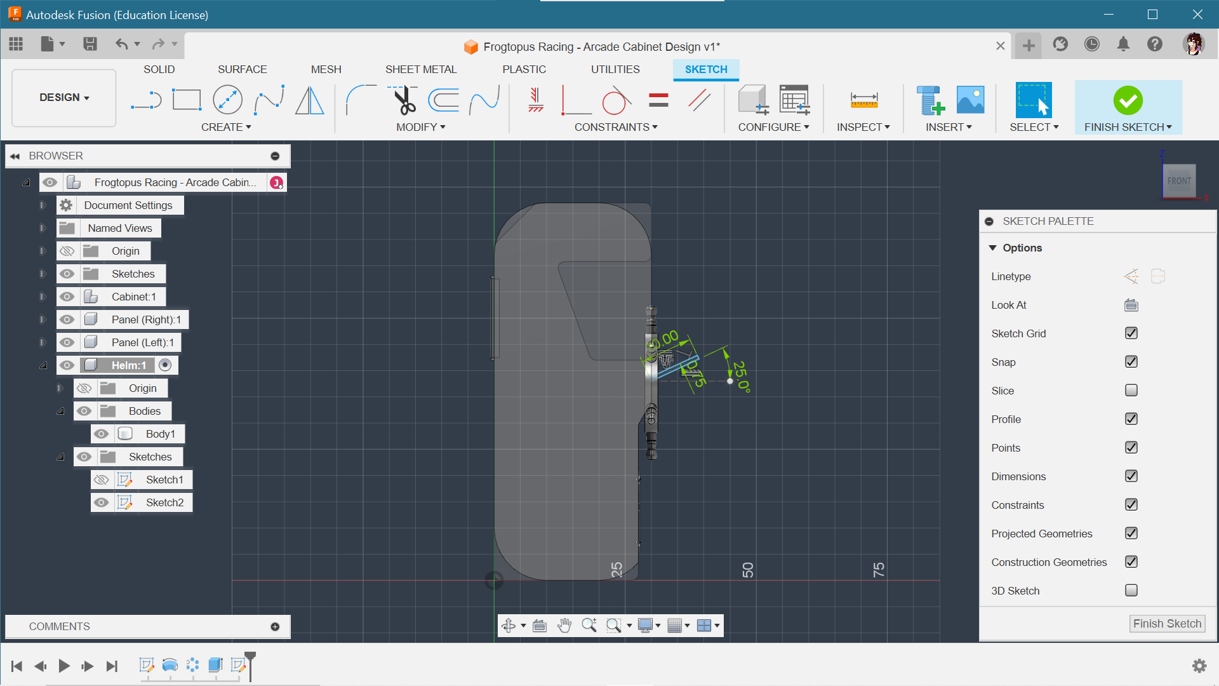Viewport: 1219px width, 686px height.
Task: Click the Construction linetype icon
Action: click(1131, 276)
